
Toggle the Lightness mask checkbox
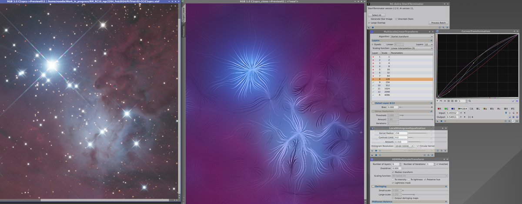pos(393,183)
